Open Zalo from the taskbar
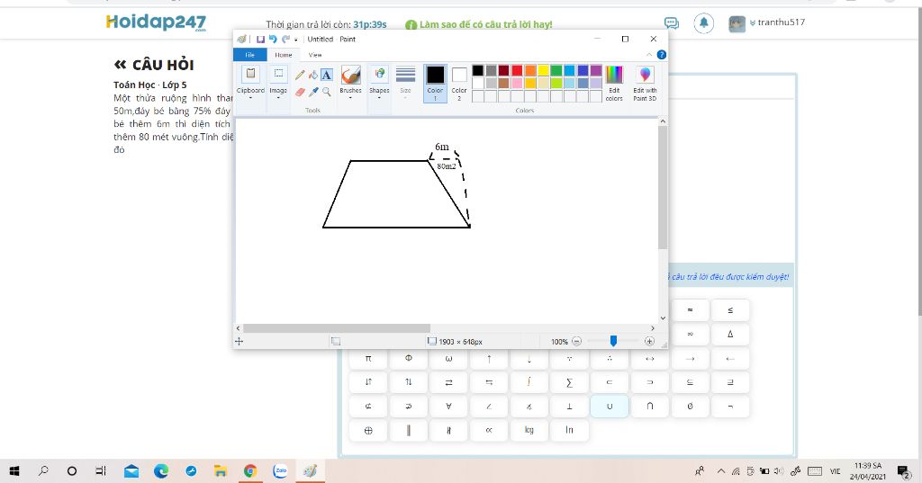922x483 pixels. pos(281,470)
